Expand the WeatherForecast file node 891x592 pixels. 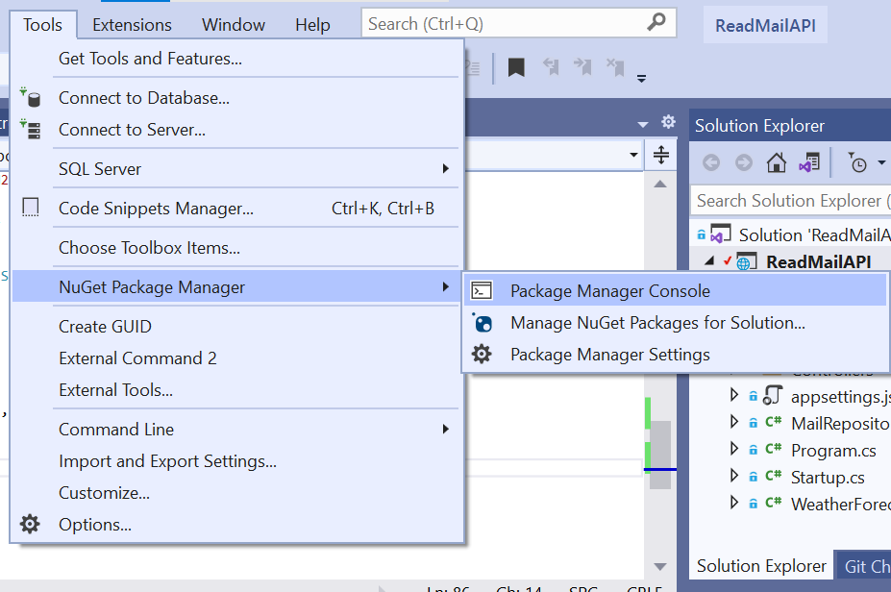(x=734, y=503)
